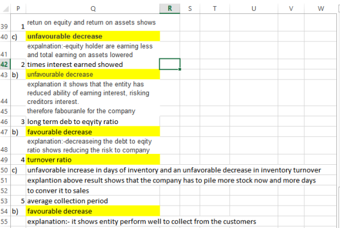Click cell 'average collection period'
The image size is (340, 228).
pos(93,201)
